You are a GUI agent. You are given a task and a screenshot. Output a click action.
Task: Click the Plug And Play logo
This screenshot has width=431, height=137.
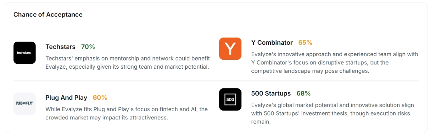24,104
